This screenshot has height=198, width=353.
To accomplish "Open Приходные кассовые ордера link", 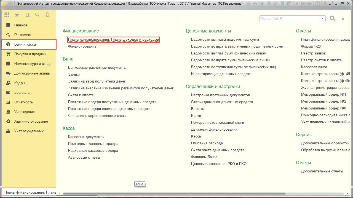I will click(93, 144).
